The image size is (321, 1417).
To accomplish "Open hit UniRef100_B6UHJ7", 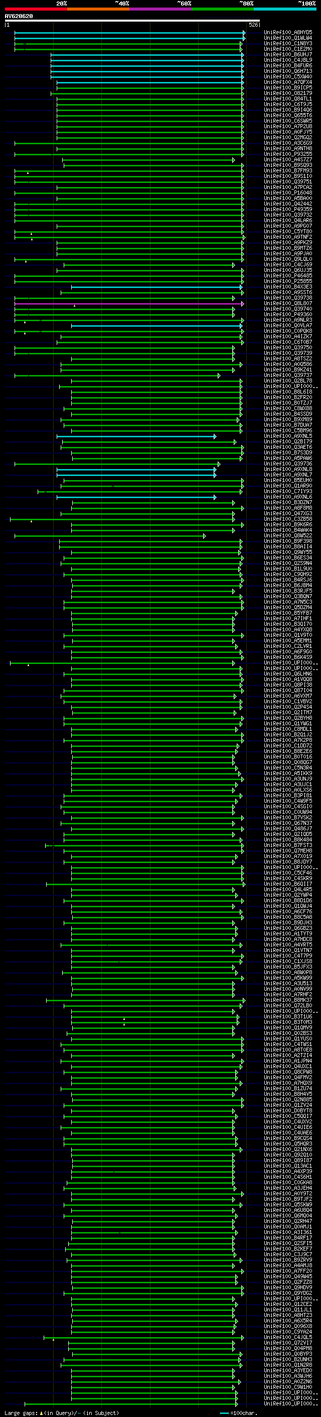I will tap(288, 54).
